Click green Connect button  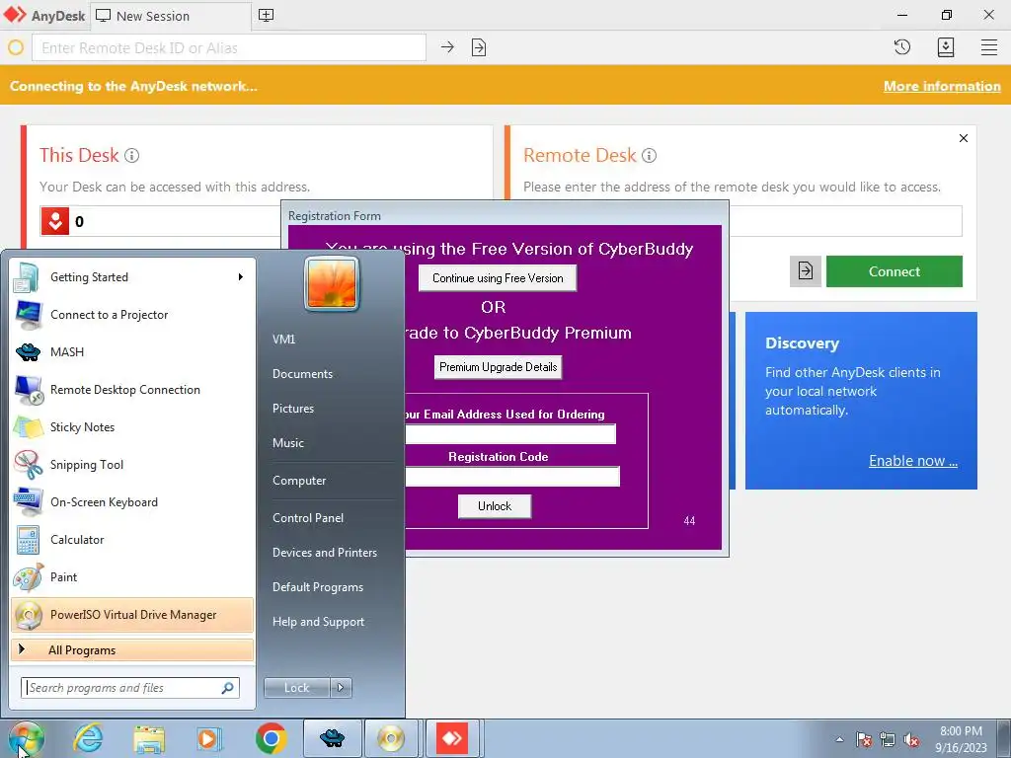(x=894, y=271)
